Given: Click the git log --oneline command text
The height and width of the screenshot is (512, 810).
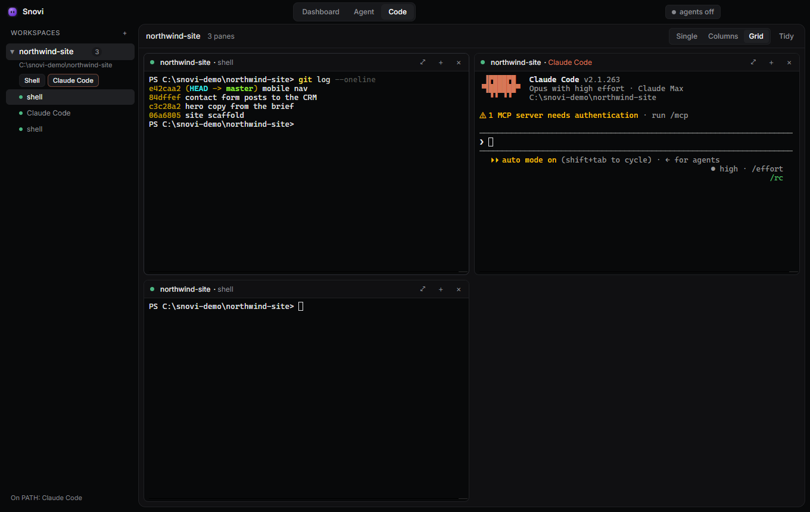Looking at the screenshot, I should click(x=337, y=80).
